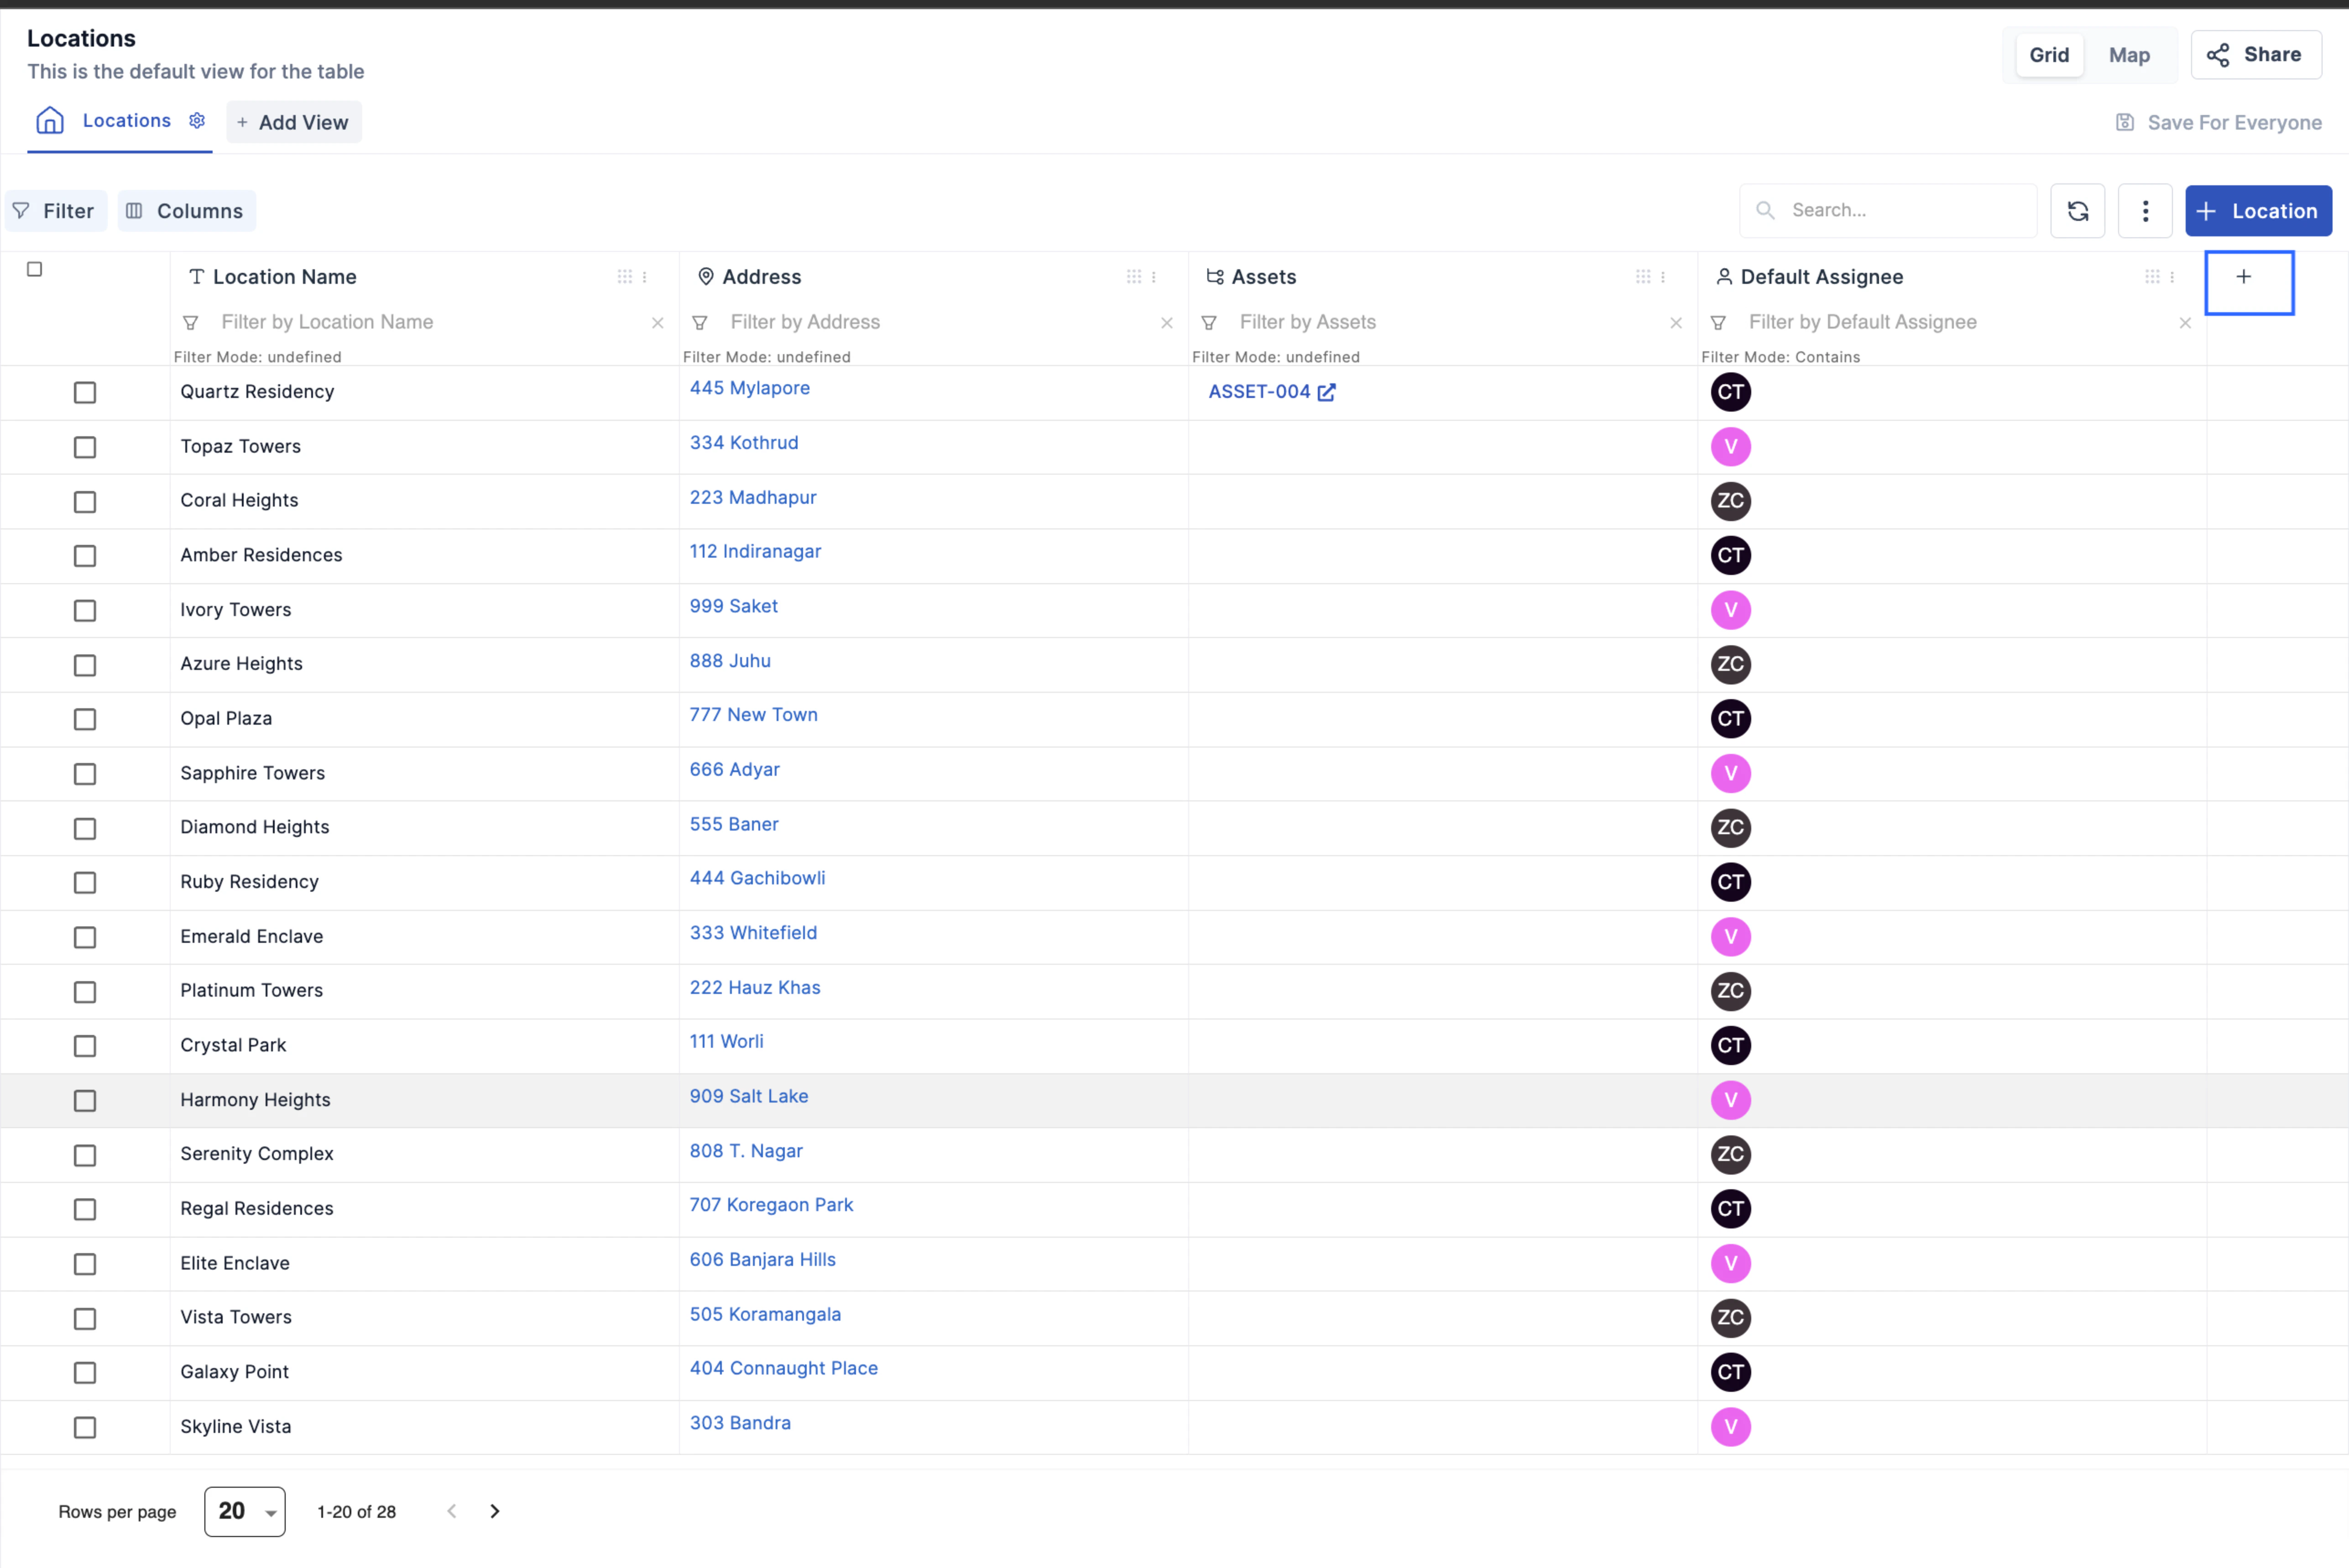This screenshot has height=1568, width=2349.
Task: Go to next page arrow
Action: point(495,1511)
